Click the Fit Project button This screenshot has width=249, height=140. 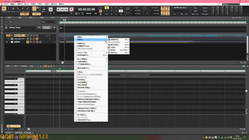pyautogui.click(x=205, y=14)
